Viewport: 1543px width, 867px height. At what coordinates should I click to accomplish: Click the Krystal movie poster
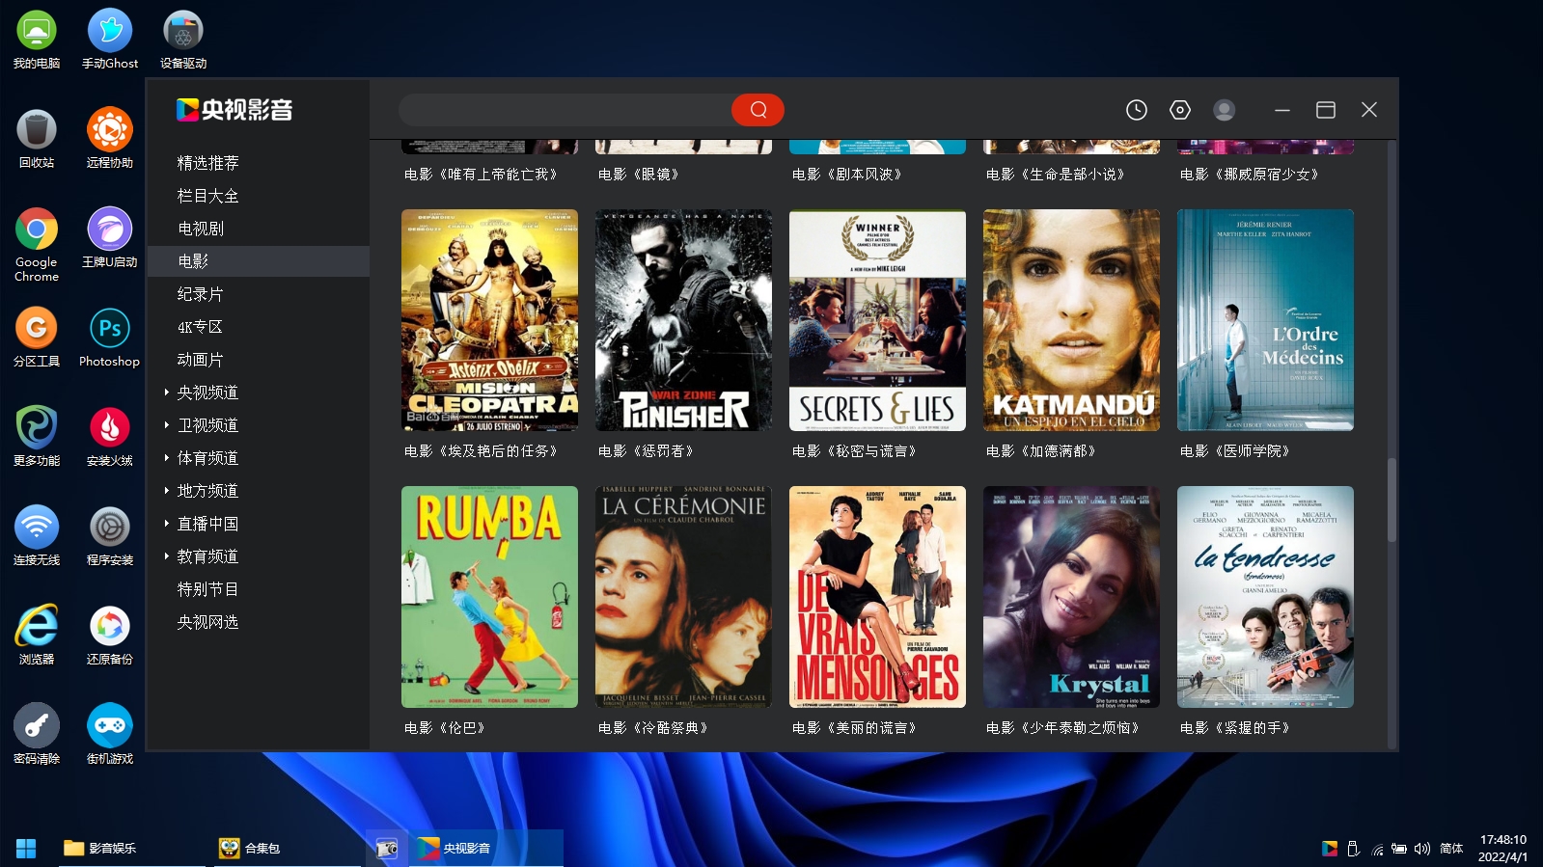[x=1071, y=597]
